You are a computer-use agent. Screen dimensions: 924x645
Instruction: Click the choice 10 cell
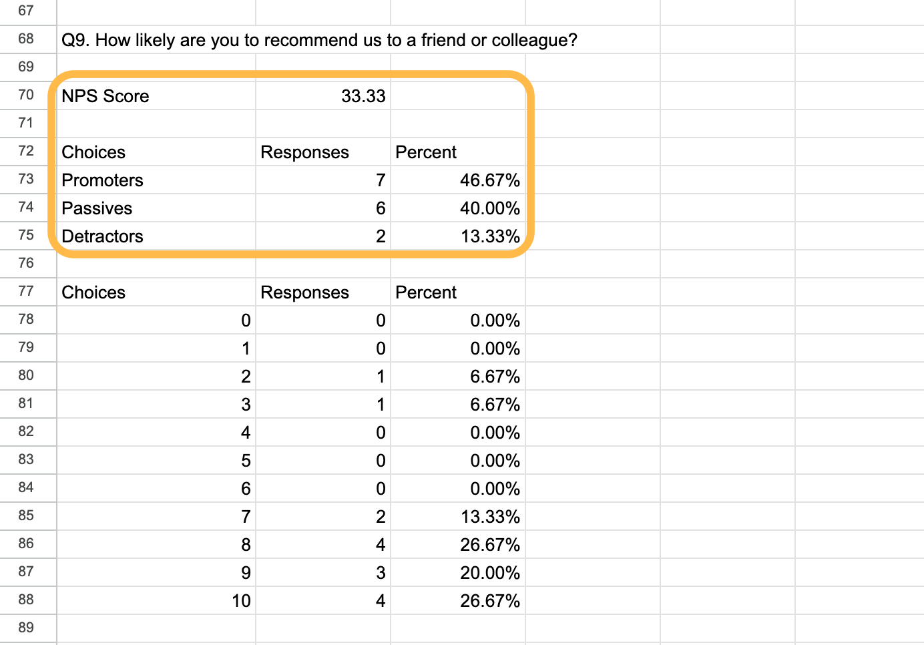tap(241, 601)
